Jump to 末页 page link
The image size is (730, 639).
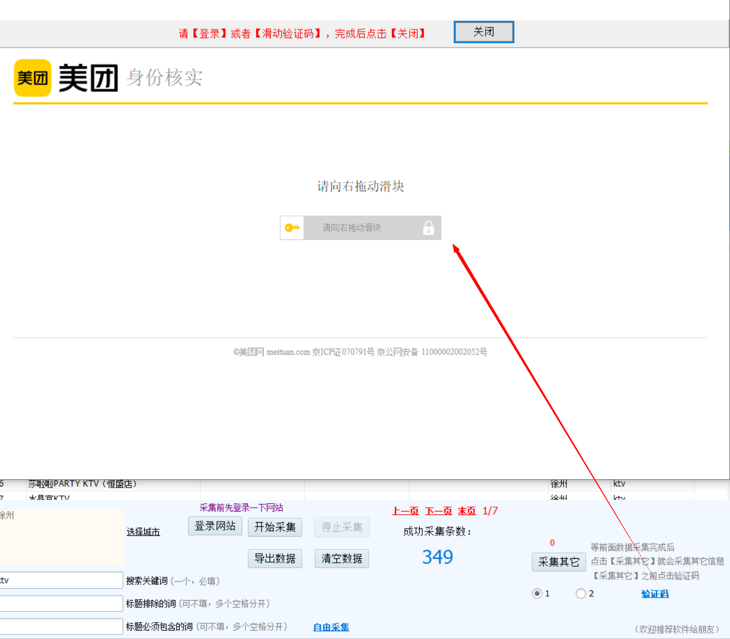pos(467,511)
